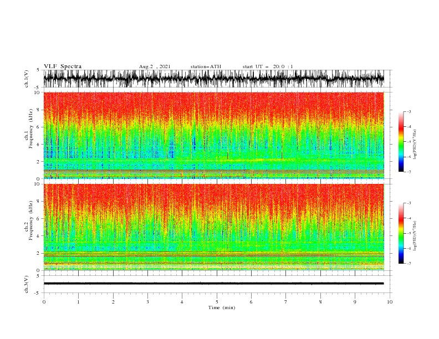
Task: Click the "ch.1(V)" axis label
Action: click(27, 79)
